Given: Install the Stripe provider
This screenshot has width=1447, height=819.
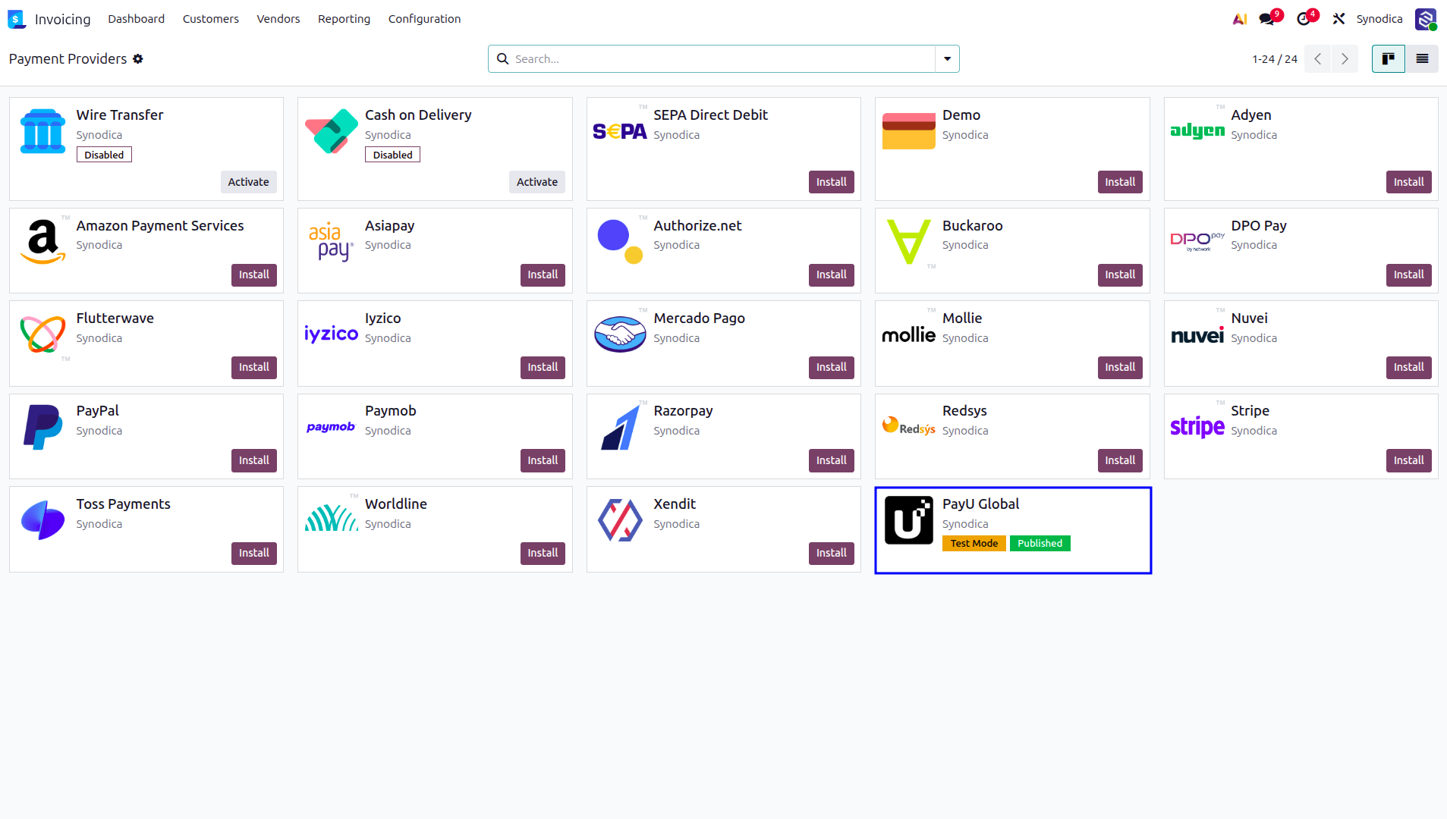Looking at the screenshot, I should click(x=1408, y=460).
